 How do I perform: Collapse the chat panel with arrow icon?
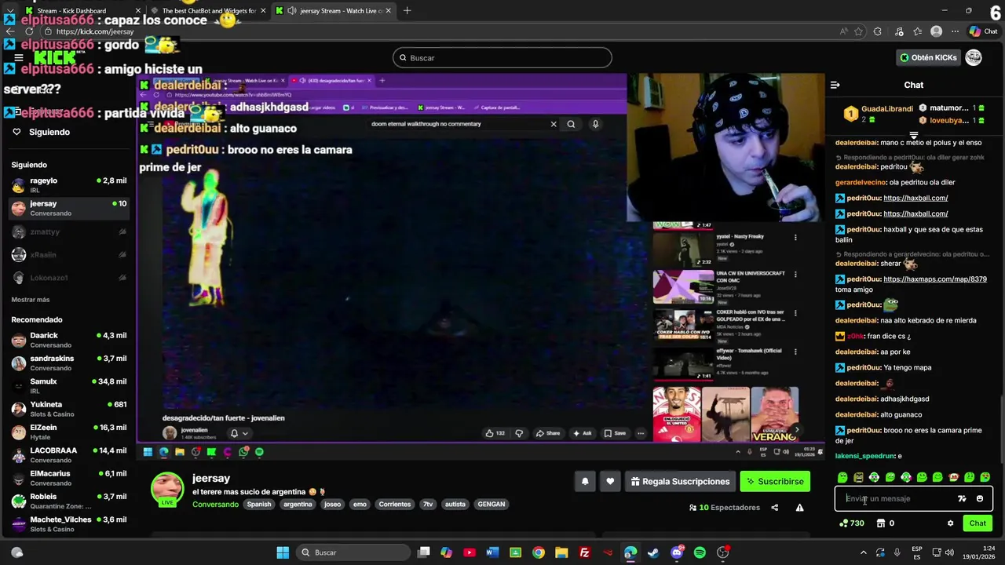tap(835, 85)
